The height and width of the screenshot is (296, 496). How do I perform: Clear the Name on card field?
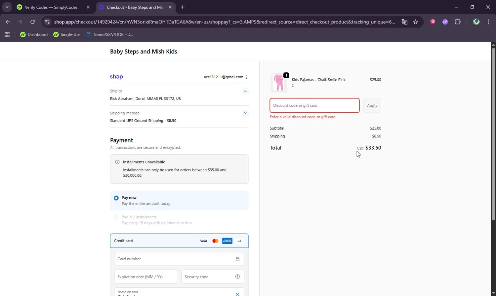click(237, 294)
